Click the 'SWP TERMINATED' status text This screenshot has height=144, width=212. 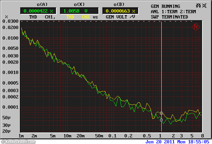(x=169, y=17)
